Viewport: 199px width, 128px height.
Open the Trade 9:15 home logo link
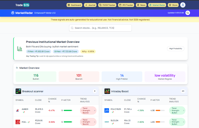22,5
